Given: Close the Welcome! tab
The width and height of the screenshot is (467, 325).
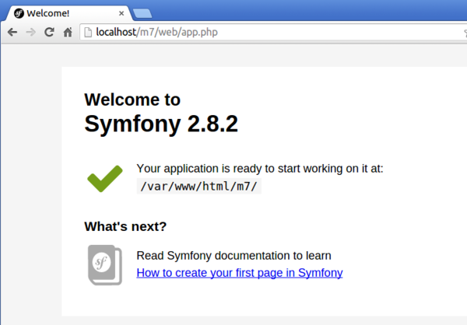Looking at the screenshot, I should [x=121, y=13].
